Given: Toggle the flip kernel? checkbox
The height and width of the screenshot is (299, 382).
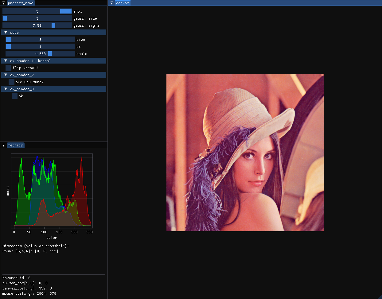Looking at the screenshot, I should pos(8,68).
